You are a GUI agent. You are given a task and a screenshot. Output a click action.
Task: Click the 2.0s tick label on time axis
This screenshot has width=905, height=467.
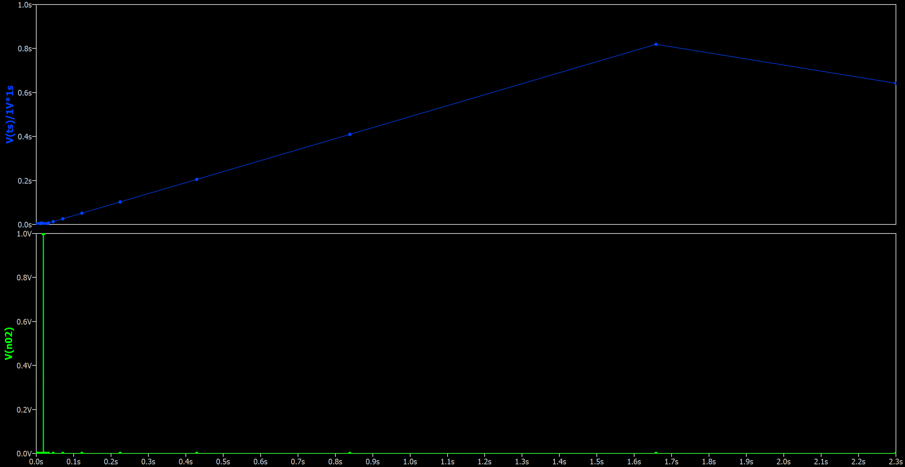[x=783, y=462]
